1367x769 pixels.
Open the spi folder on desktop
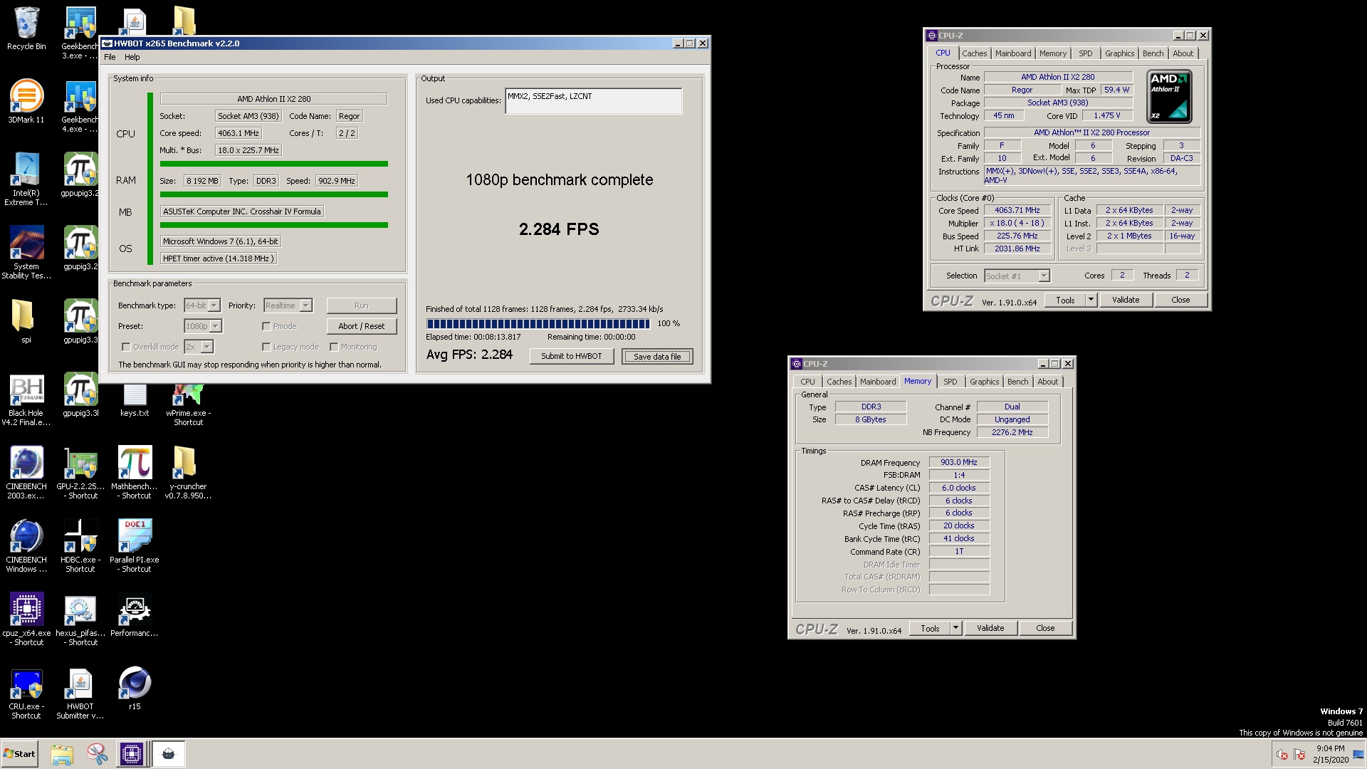pos(26,321)
